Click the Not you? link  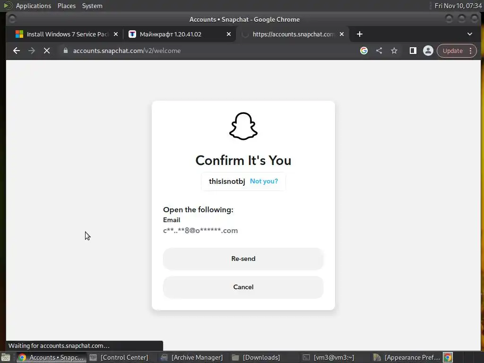coord(264,181)
